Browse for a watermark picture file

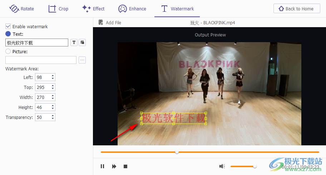[x=82, y=60]
